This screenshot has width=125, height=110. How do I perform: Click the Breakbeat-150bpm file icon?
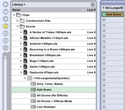click(25, 55)
